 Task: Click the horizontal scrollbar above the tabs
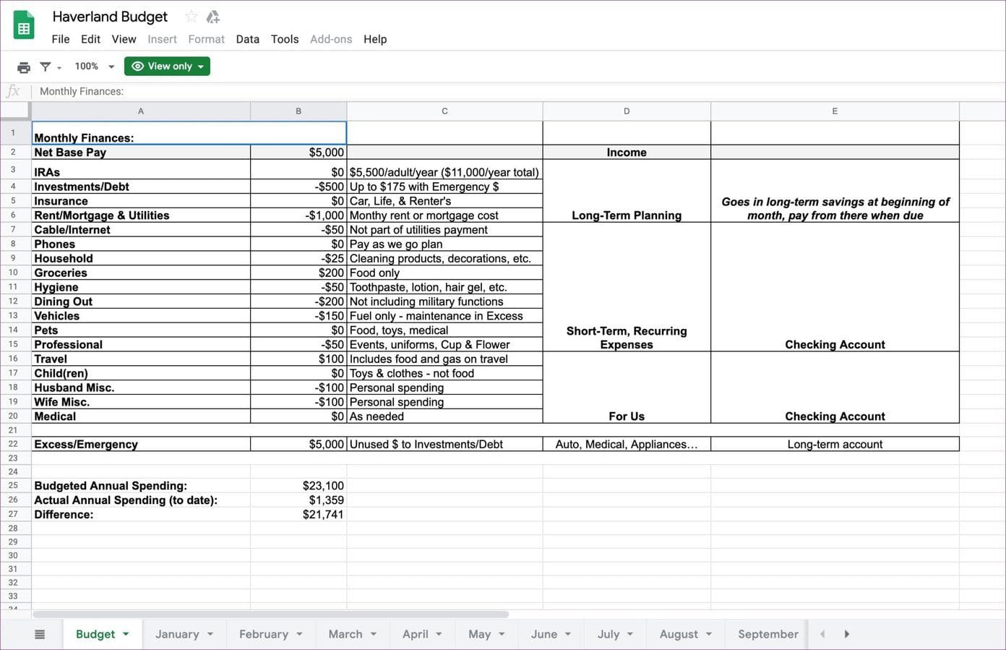coord(271,615)
